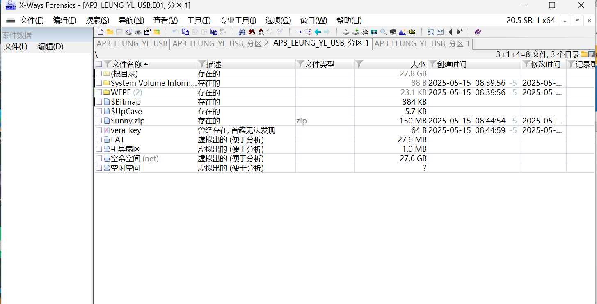The height and width of the screenshot is (304, 597).
Task: Switch to the AP3_LEUNG_YL_USB, 分区 2 tab
Action: (x=220, y=44)
